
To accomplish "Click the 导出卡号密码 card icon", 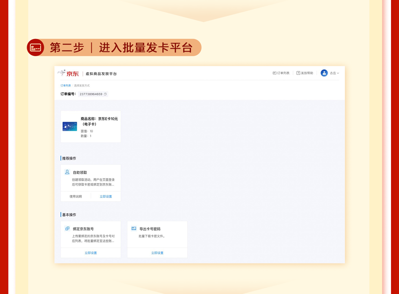I will pyautogui.click(x=134, y=228).
